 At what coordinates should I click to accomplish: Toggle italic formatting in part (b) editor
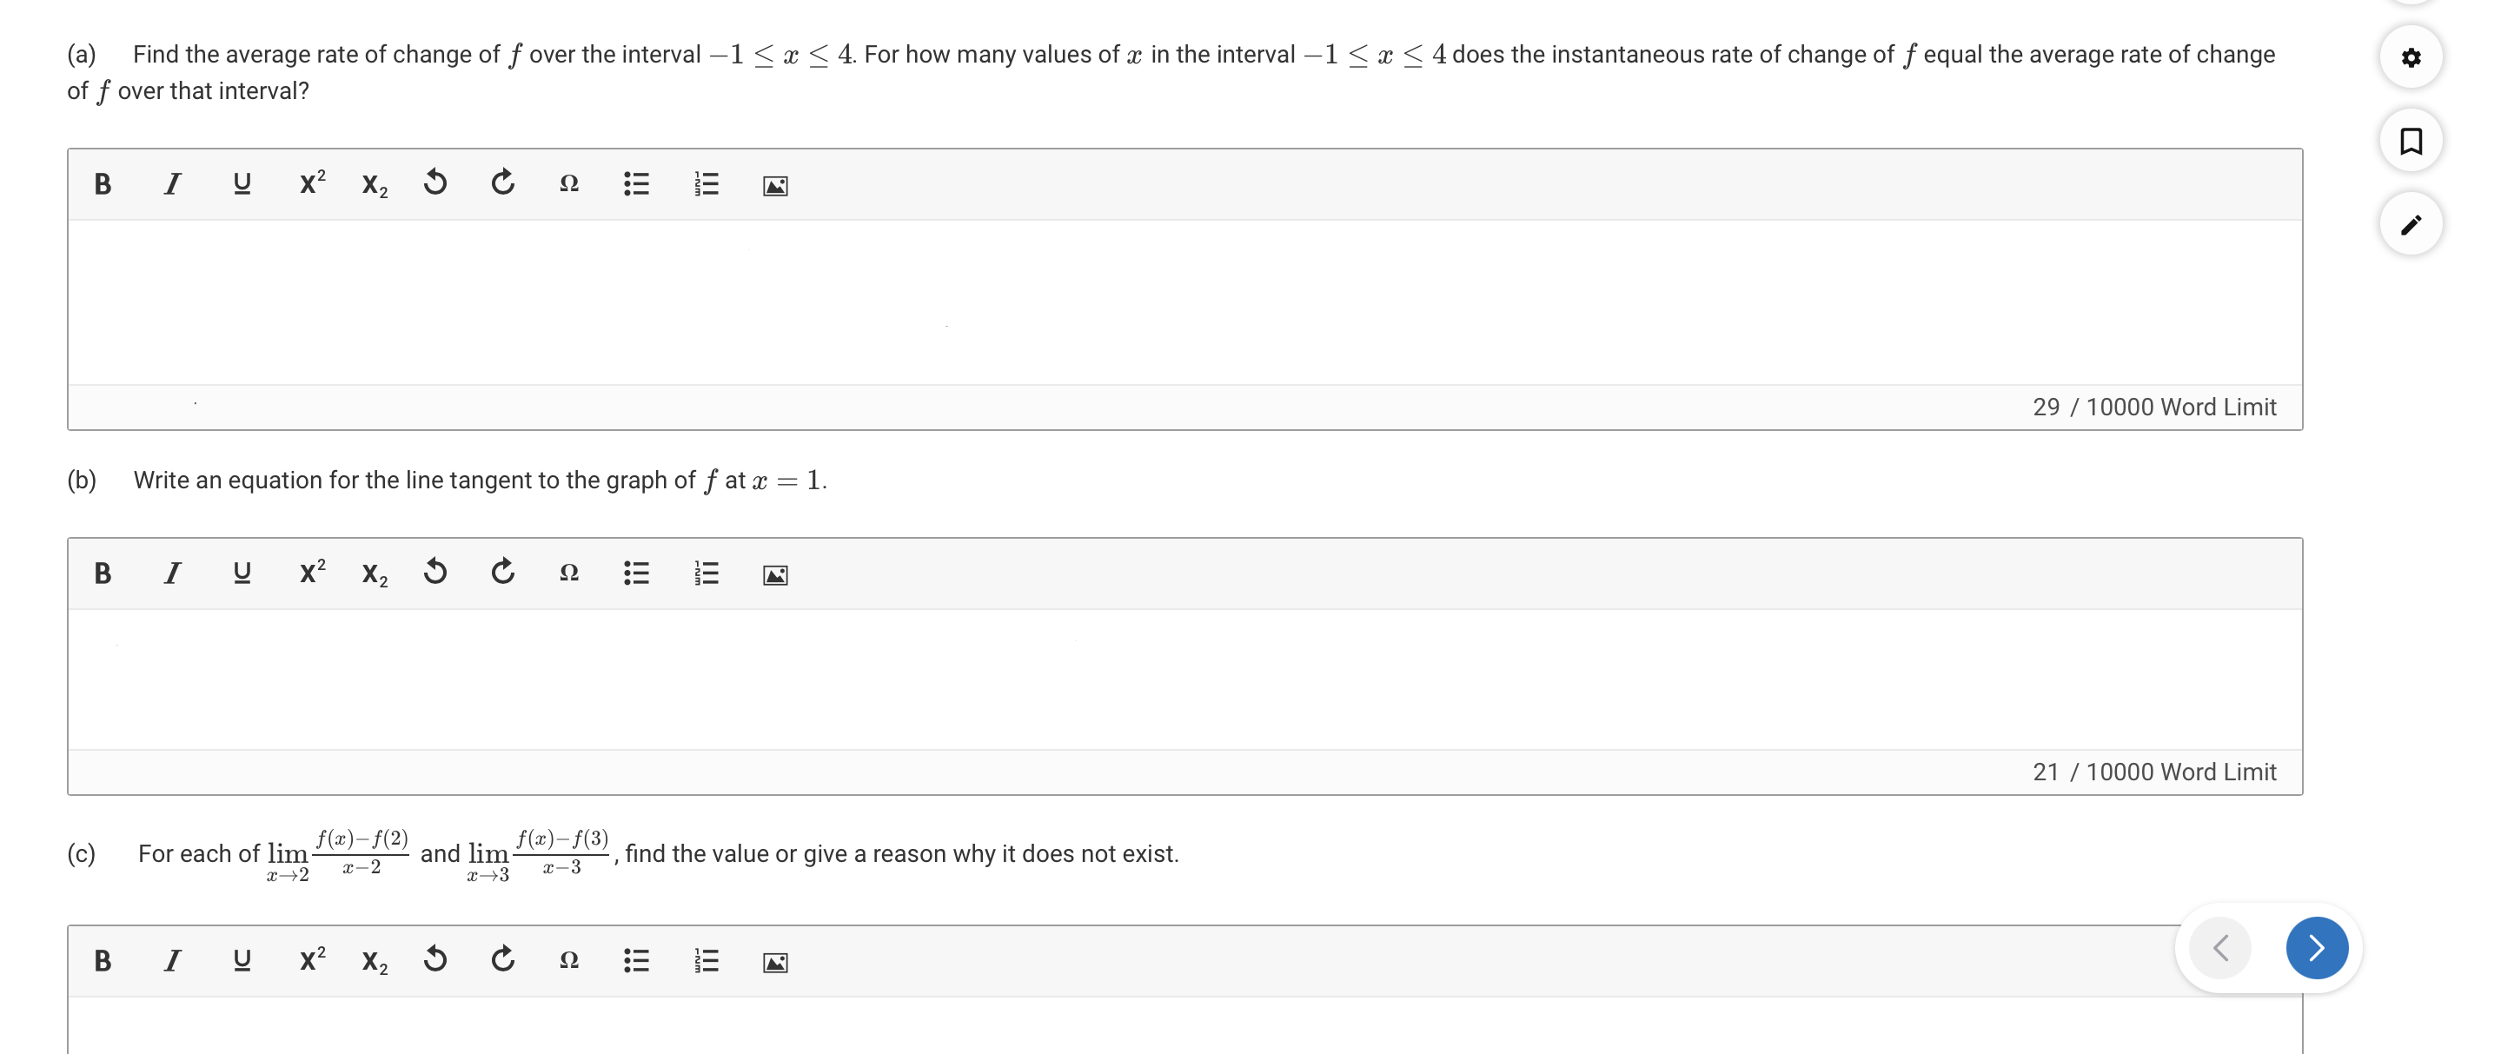click(172, 573)
